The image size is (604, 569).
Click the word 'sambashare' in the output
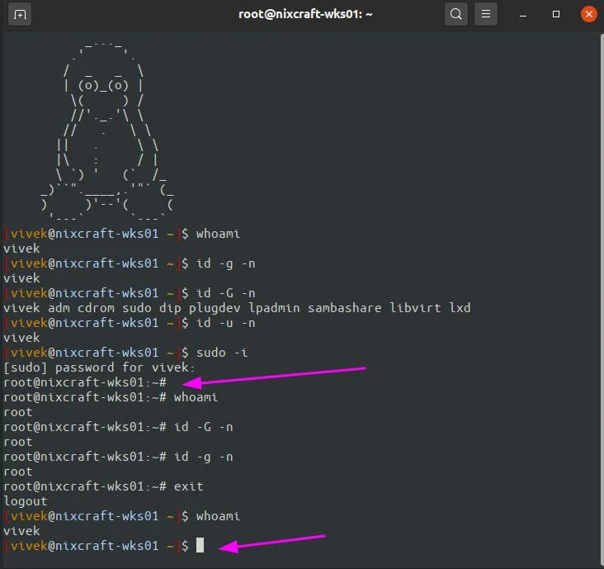pos(344,308)
